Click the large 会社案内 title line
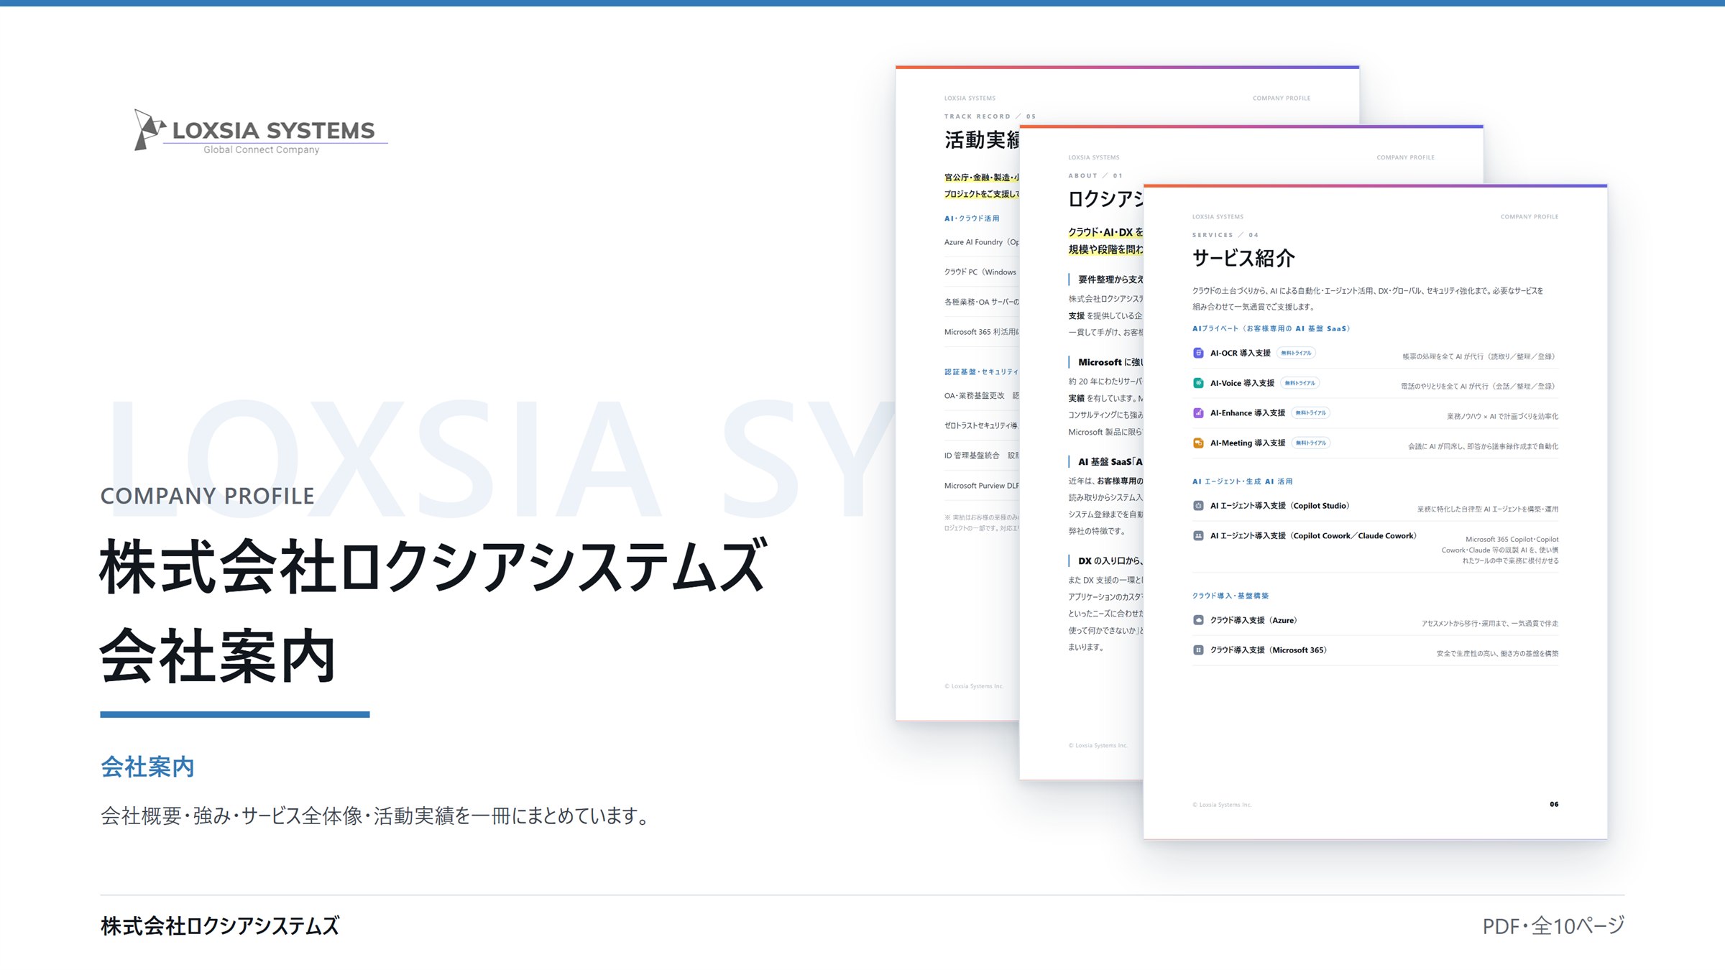 point(218,655)
